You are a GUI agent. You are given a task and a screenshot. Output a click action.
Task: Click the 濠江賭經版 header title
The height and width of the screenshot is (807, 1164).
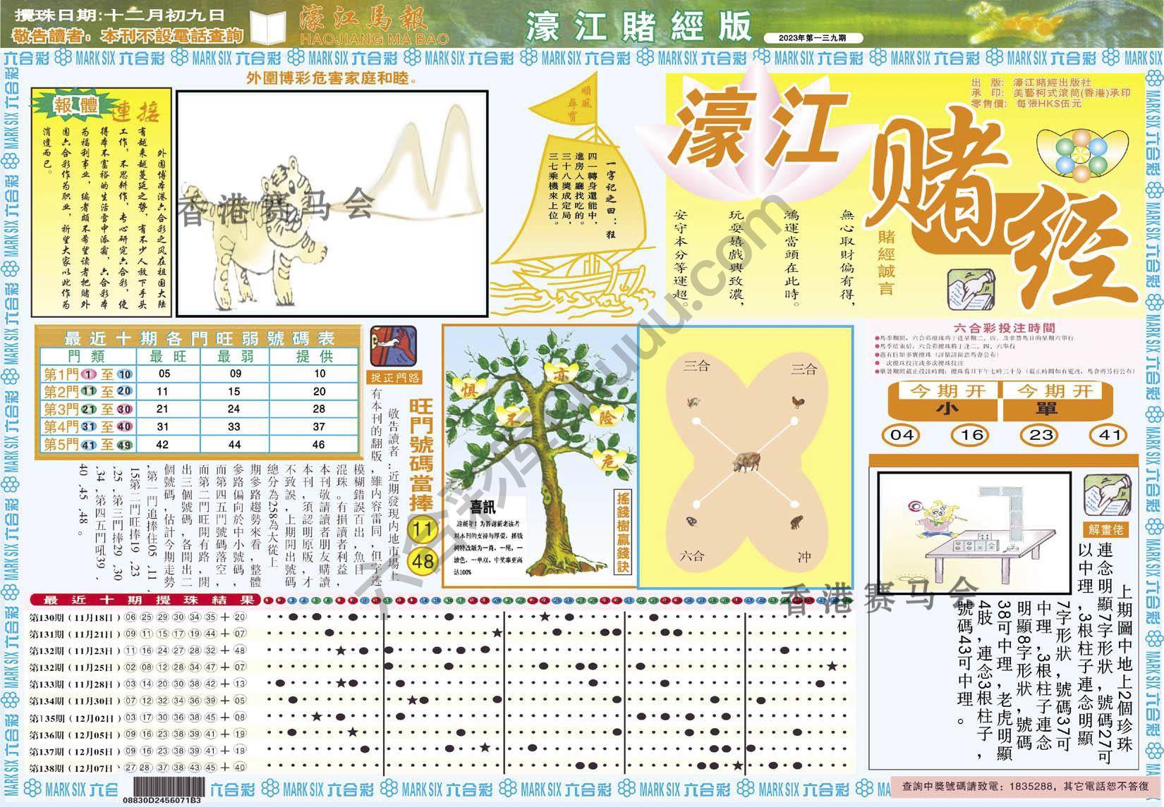tap(639, 27)
